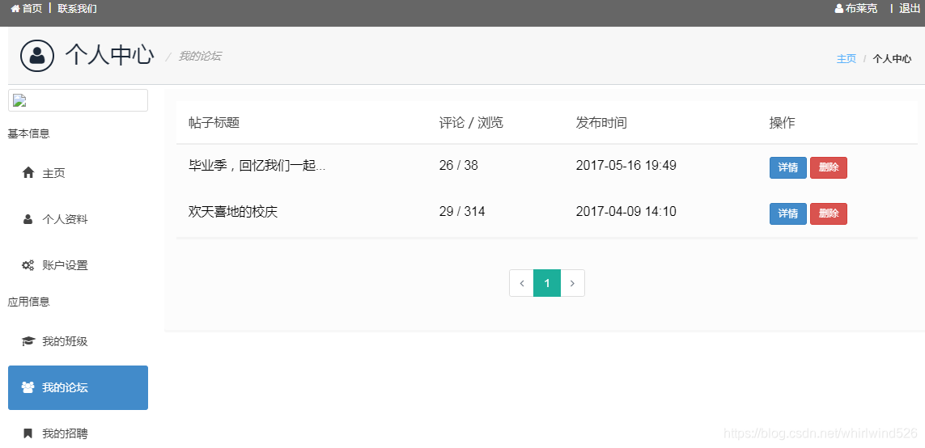Screen dimensions: 925x448
Task: Go to next page arrow
Action: pos(572,284)
